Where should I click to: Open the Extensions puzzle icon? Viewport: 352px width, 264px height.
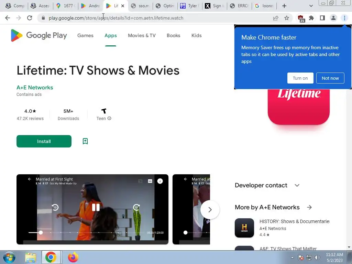click(x=311, y=18)
